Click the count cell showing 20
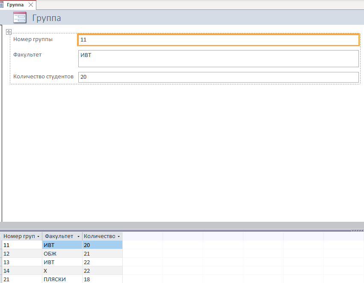The width and height of the screenshot is (364, 283). coord(102,245)
